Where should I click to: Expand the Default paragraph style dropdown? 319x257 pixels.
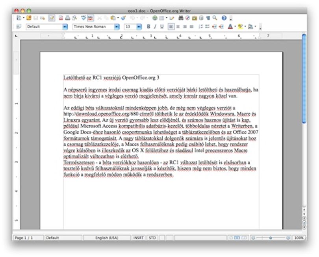(x=65, y=27)
